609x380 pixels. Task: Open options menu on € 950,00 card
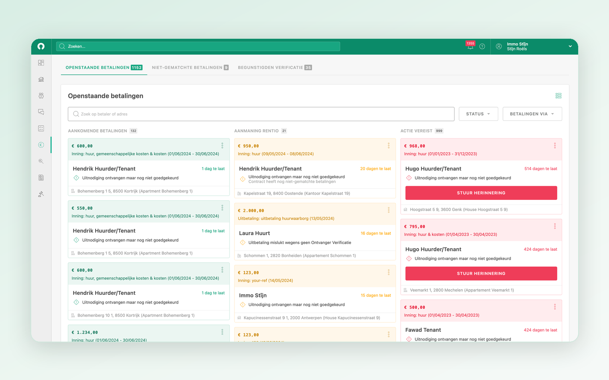tap(389, 146)
